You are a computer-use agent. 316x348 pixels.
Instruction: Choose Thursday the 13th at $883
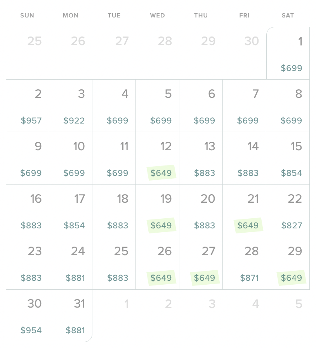pos(201,158)
